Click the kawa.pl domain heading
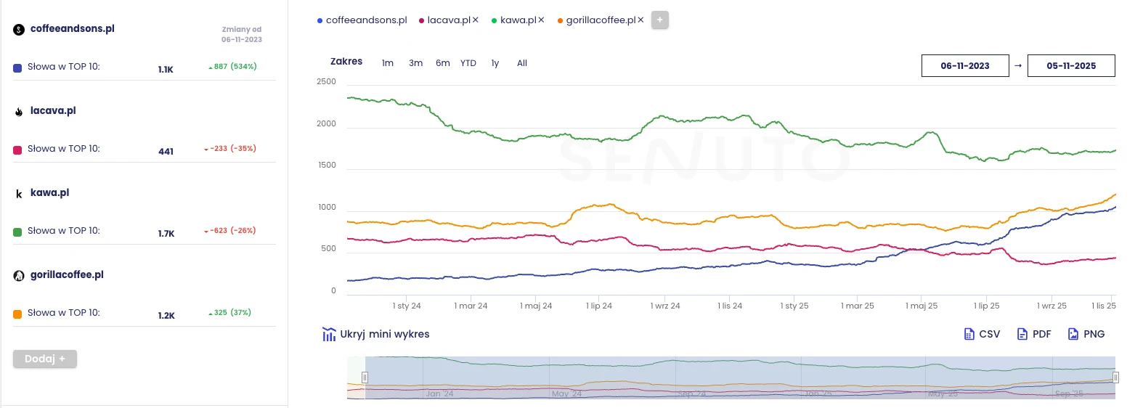Viewport: 1143px width, 408px height. pos(50,192)
